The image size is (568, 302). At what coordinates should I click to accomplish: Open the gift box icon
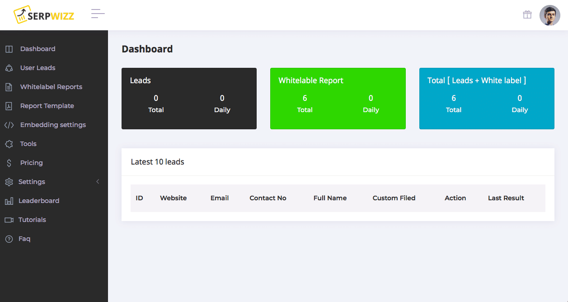[x=527, y=14]
